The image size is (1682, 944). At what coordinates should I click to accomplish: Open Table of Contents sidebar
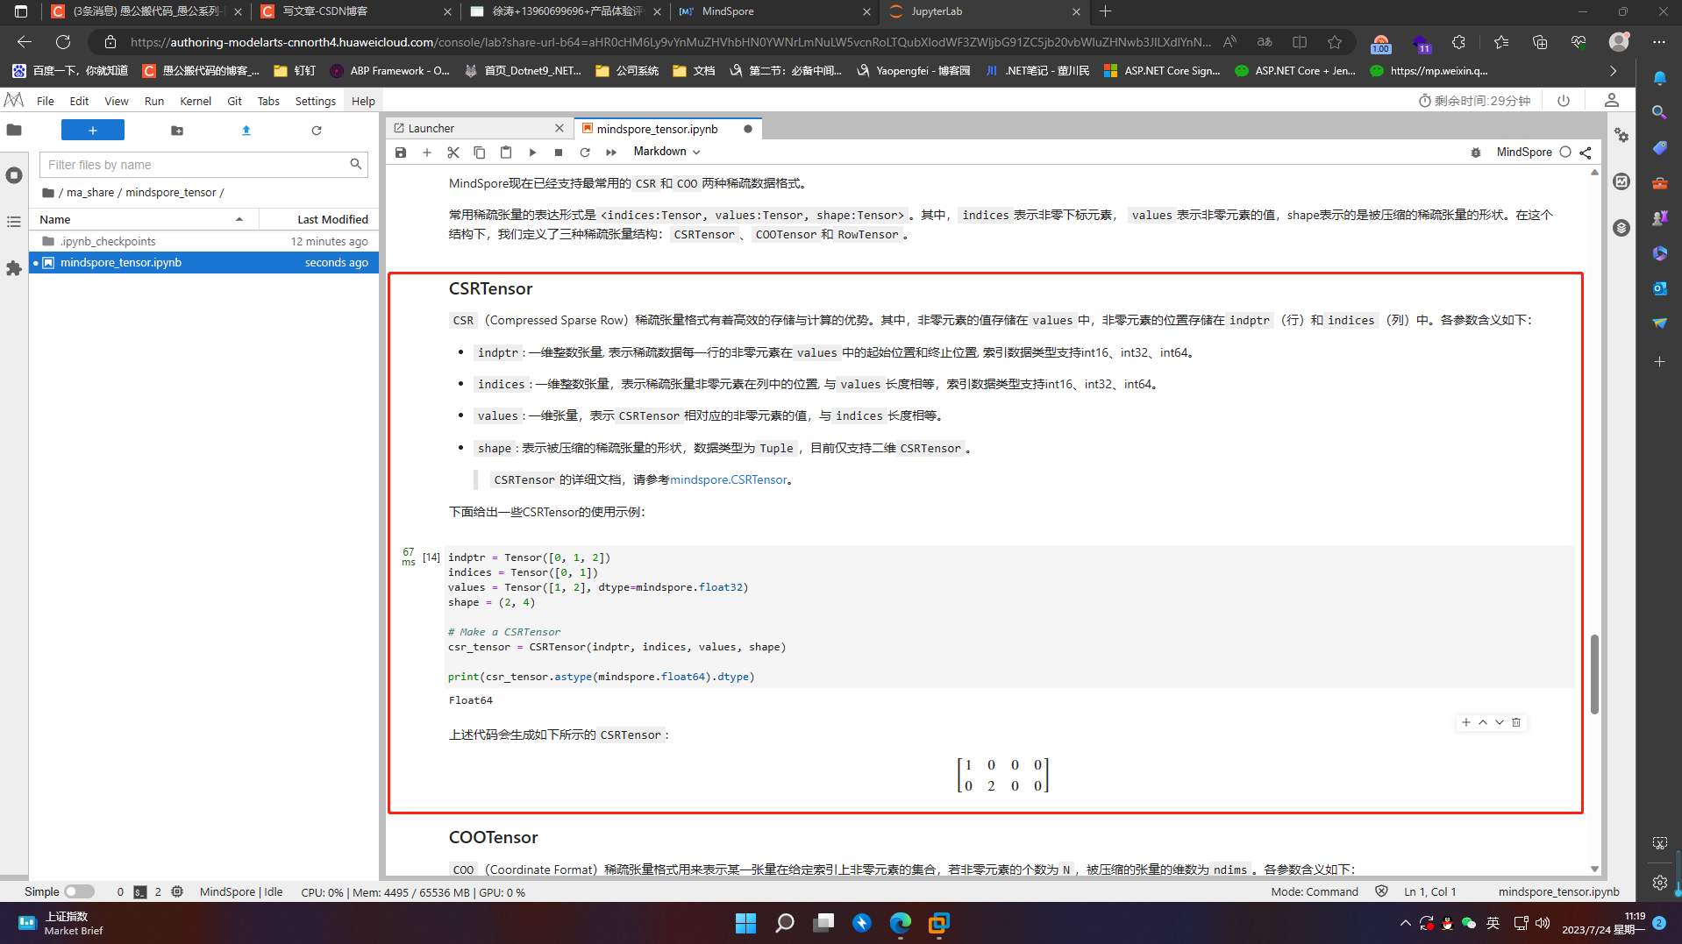[x=14, y=222]
